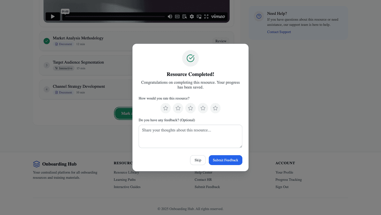Open Your Profile footer link

(284, 172)
